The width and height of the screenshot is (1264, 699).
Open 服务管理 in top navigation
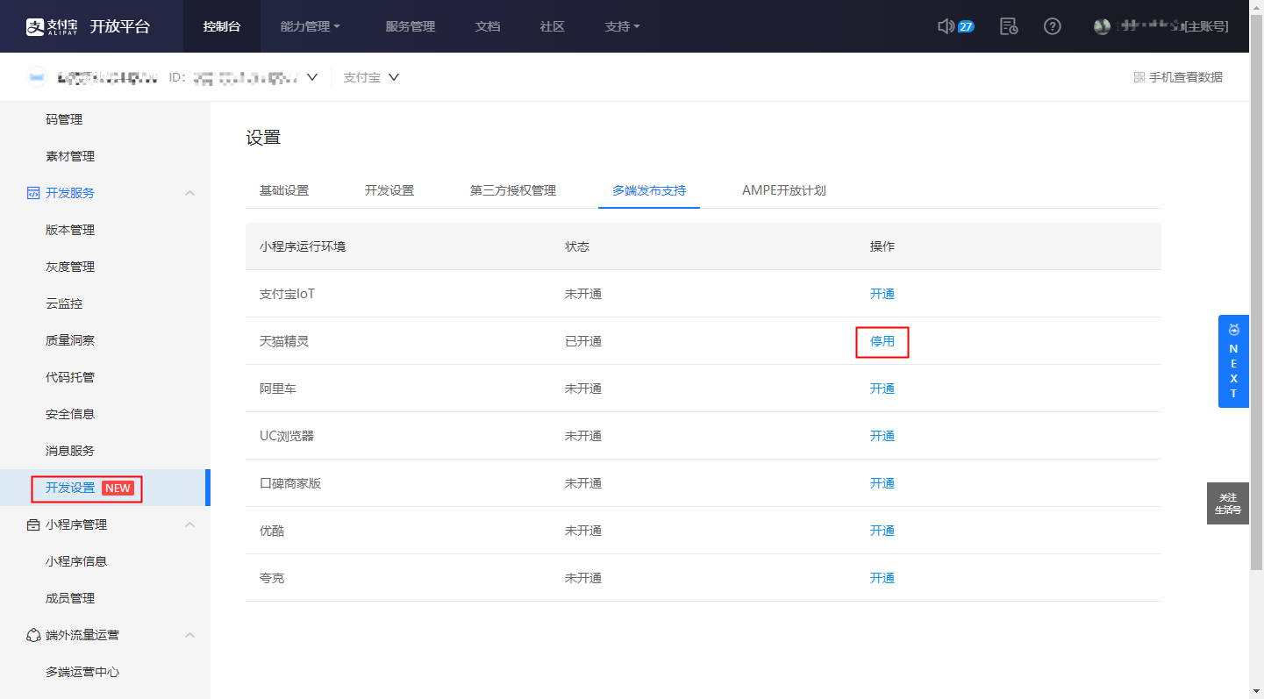(x=411, y=26)
